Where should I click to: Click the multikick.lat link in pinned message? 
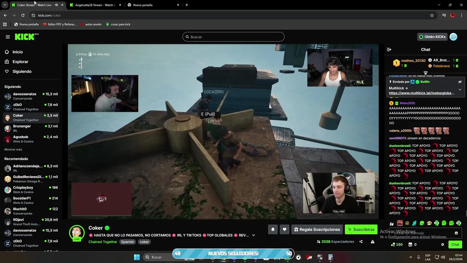point(422,93)
